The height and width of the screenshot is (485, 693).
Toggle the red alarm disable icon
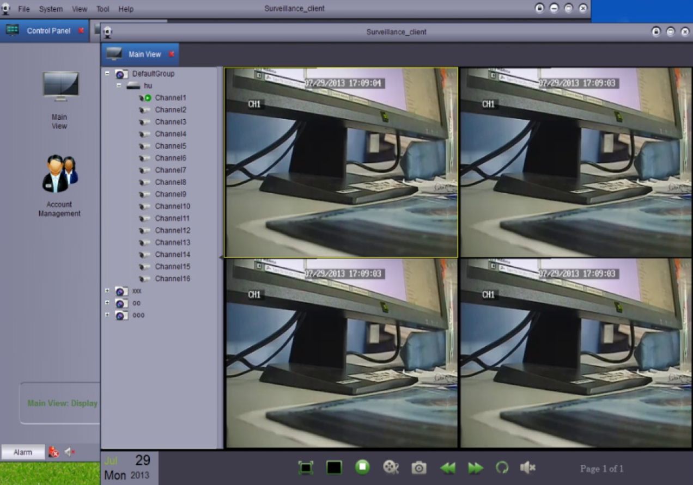click(53, 452)
